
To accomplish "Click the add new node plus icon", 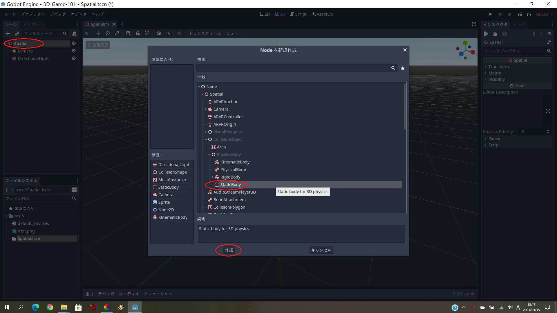I will point(8,34).
